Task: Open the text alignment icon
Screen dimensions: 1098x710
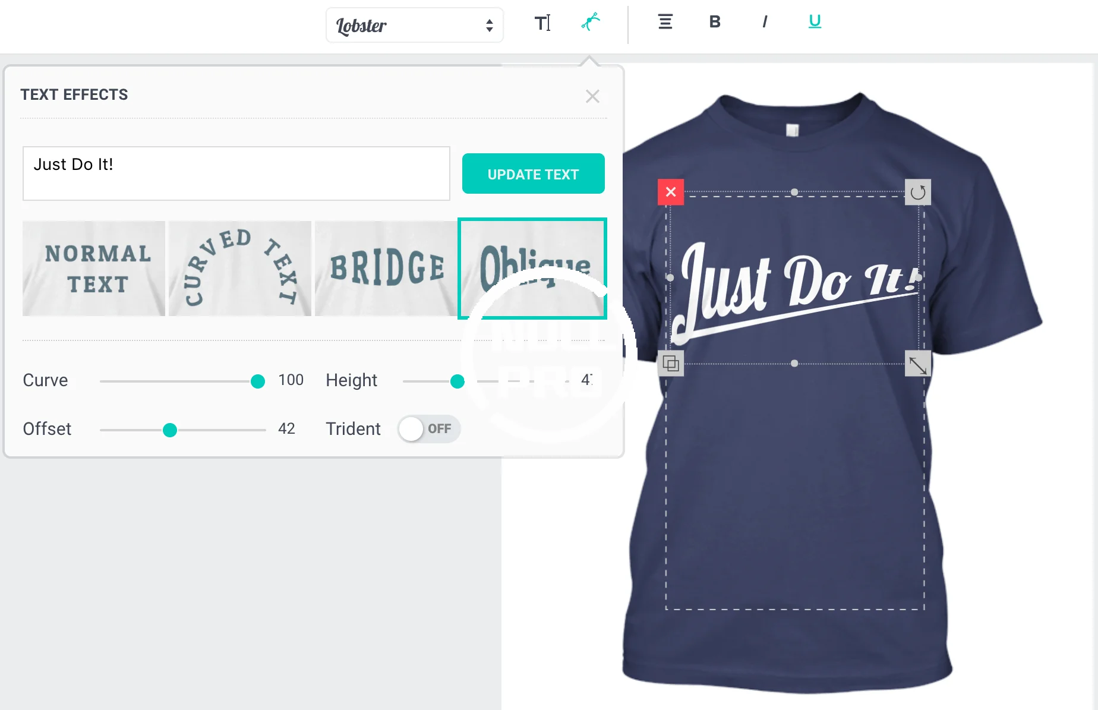Action: [x=665, y=22]
